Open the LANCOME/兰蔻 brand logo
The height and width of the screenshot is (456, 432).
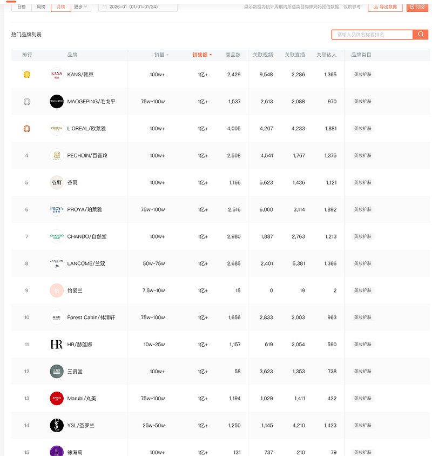click(x=57, y=263)
